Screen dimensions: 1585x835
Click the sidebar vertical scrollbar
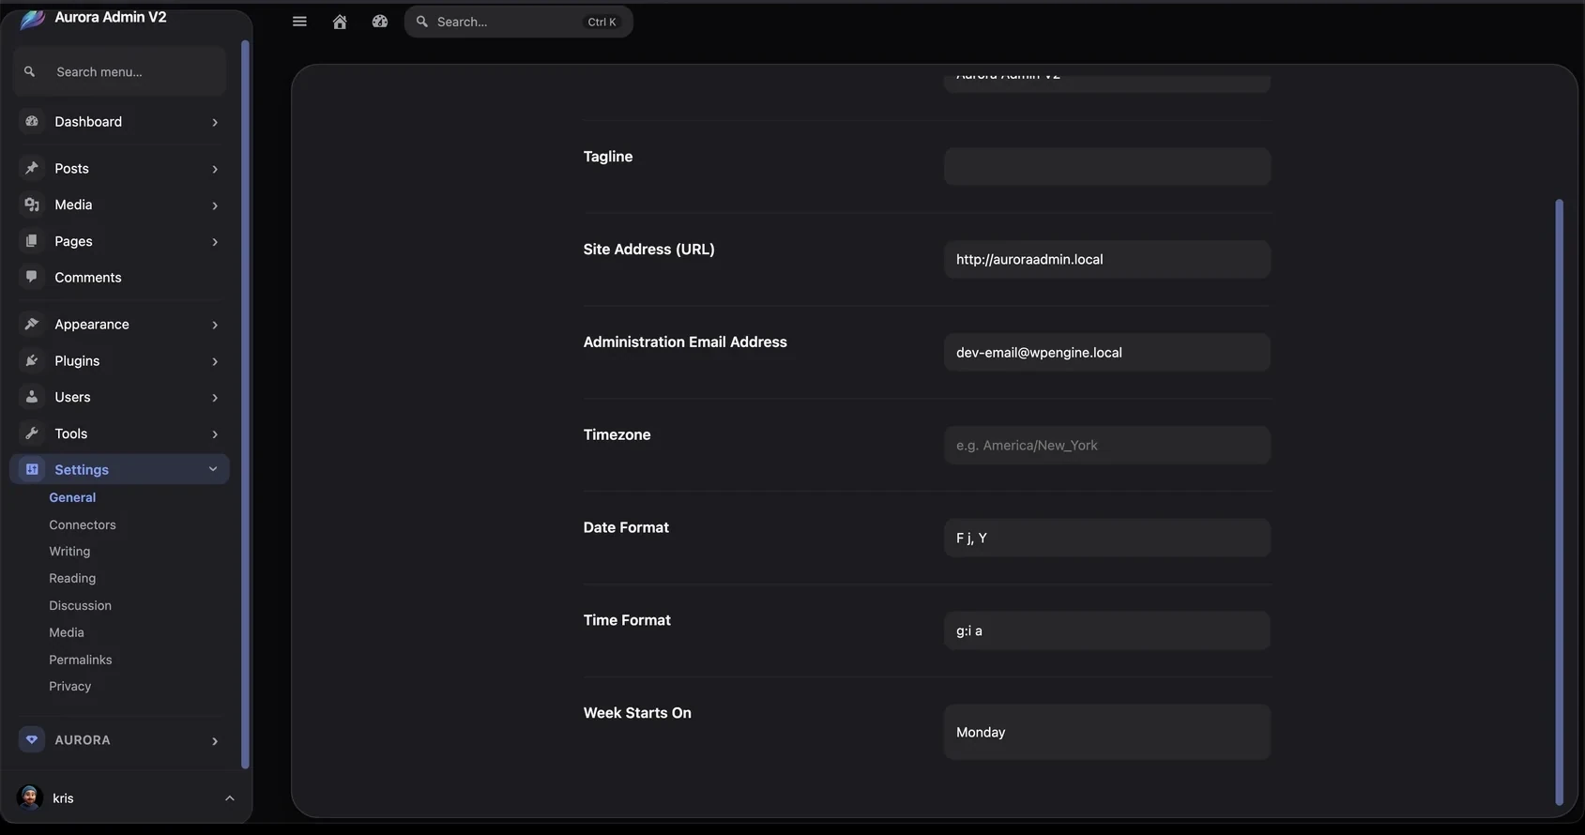click(x=245, y=403)
